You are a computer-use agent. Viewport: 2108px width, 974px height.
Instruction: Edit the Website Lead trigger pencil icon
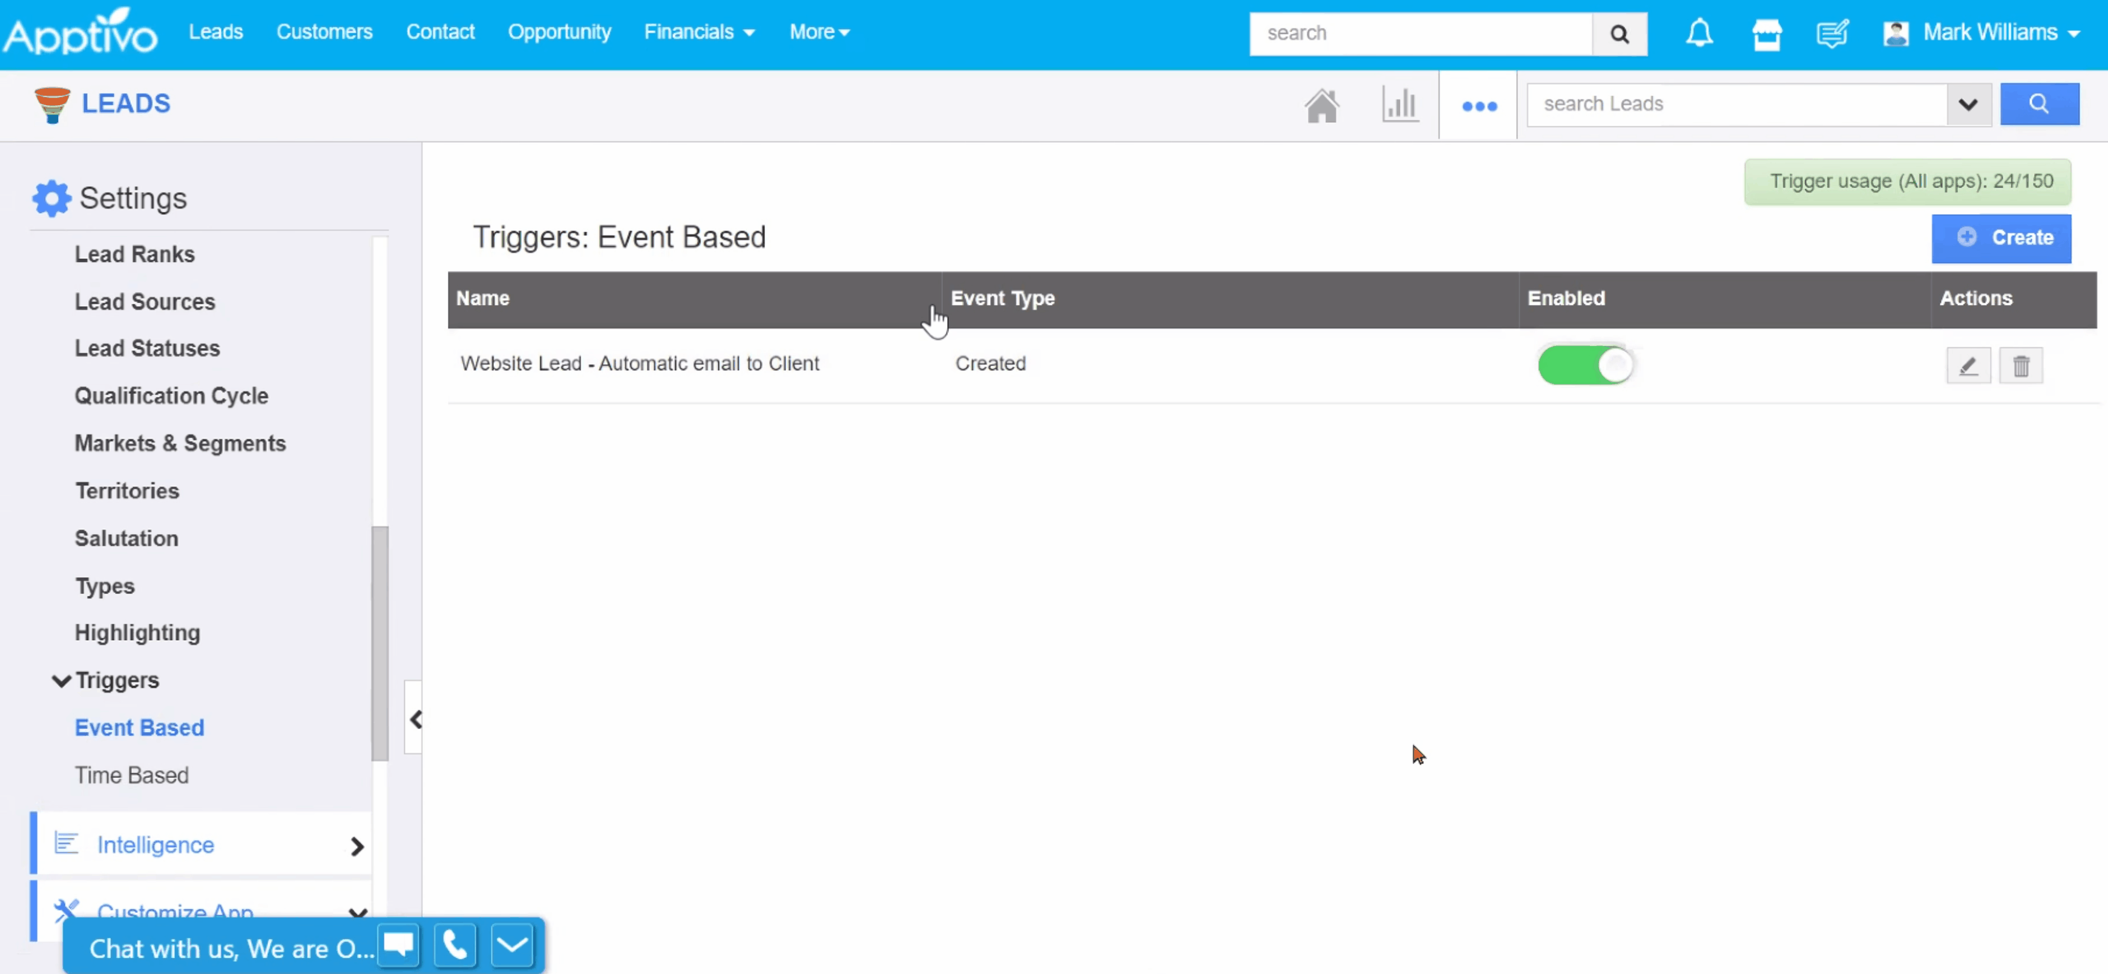[1968, 365]
